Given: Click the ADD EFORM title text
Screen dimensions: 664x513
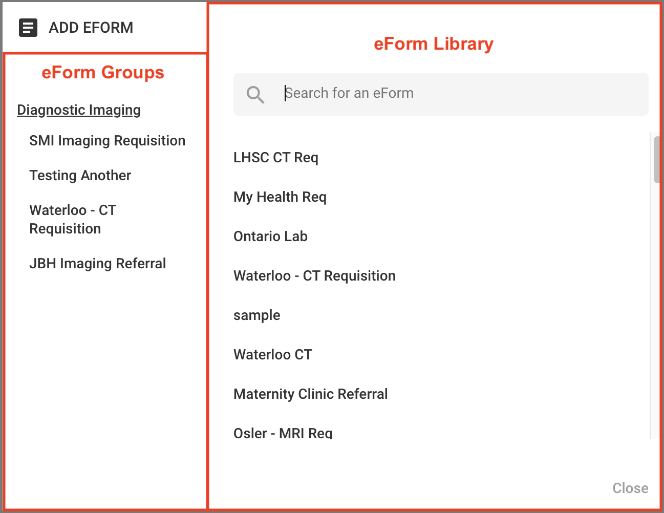Looking at the screenshot, I should tap(91, 28).
